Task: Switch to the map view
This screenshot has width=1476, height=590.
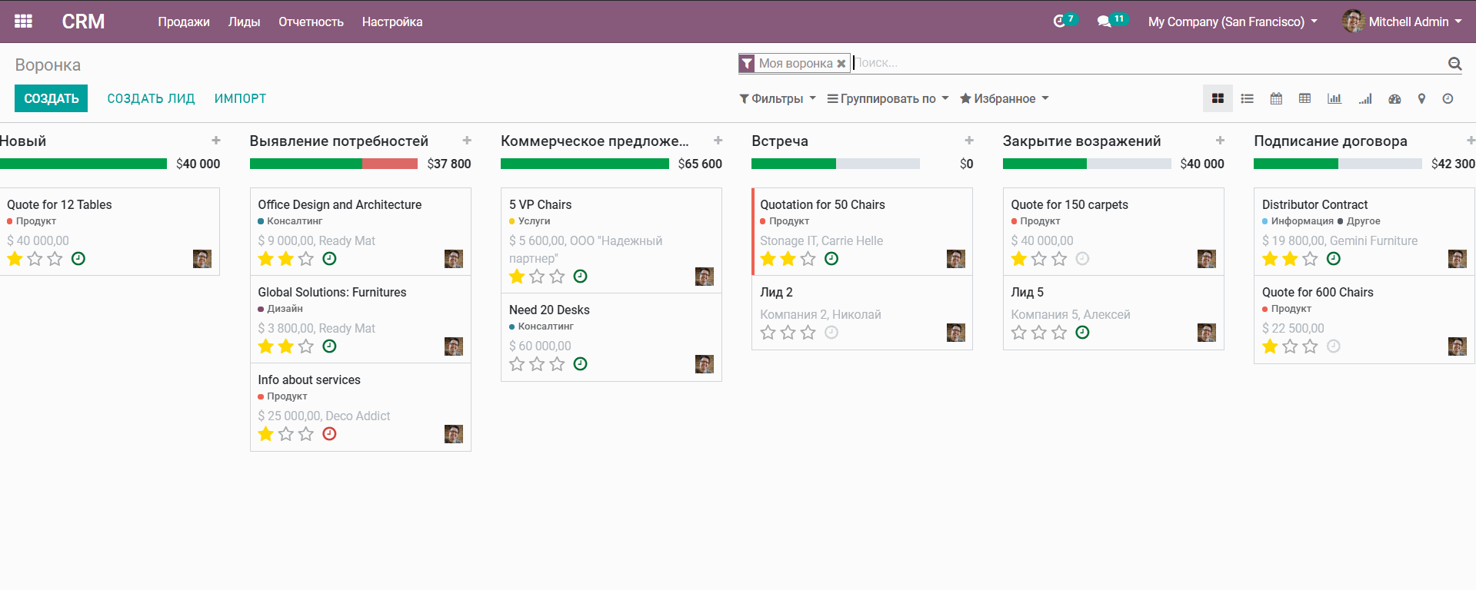Action: tap(1421, 98)
